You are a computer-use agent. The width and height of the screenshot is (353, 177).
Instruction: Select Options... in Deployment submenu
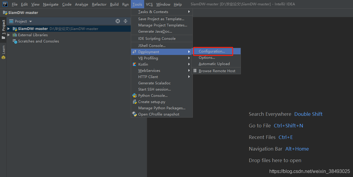[216, 58]
